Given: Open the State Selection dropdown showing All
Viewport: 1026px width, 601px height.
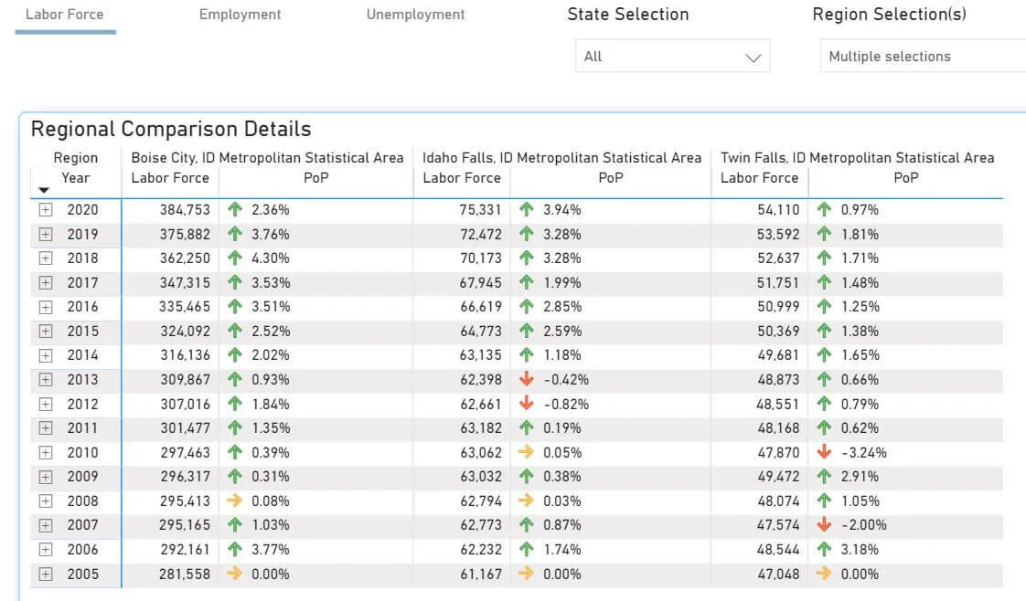Looking at the screenshot, I should point(672,57).
